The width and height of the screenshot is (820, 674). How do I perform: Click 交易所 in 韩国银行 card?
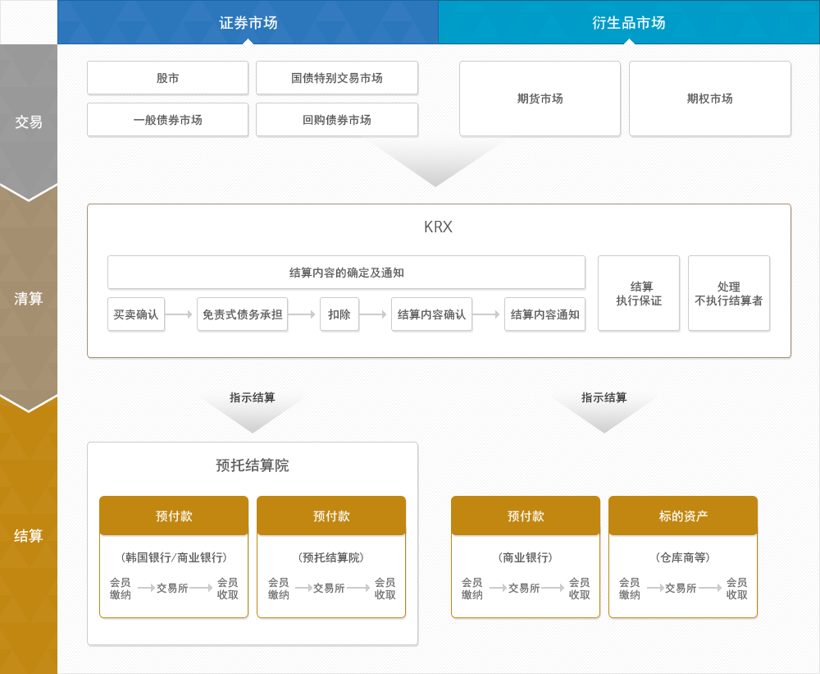tap(172, 588)
